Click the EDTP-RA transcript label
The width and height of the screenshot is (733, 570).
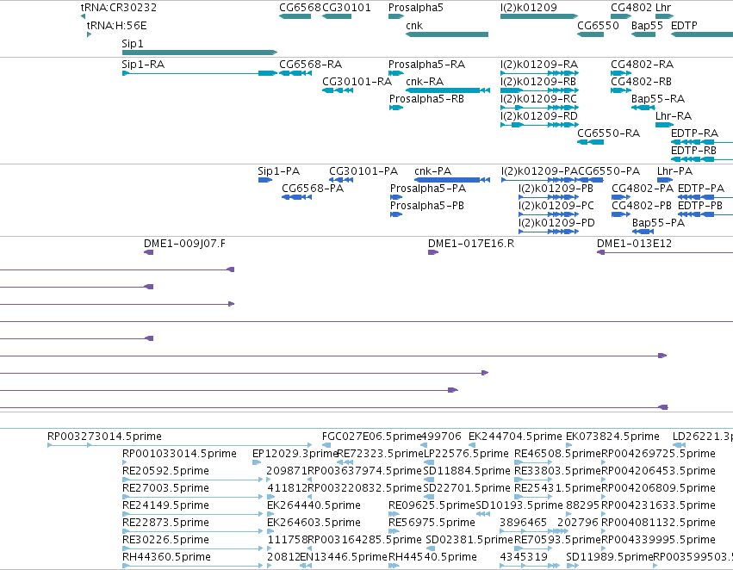coord(694,133)
